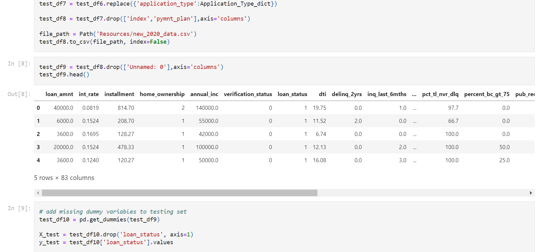Click the right arrow of horizontal scrollbar

(531, 193)
